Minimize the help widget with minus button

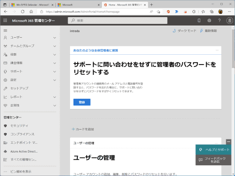pos(229,142)
